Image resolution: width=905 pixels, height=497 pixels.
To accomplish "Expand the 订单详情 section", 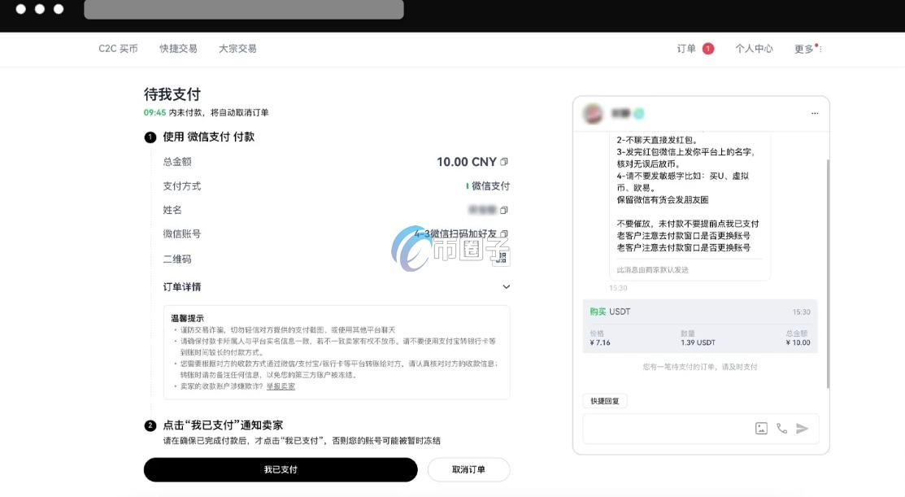I will point(506,286).
